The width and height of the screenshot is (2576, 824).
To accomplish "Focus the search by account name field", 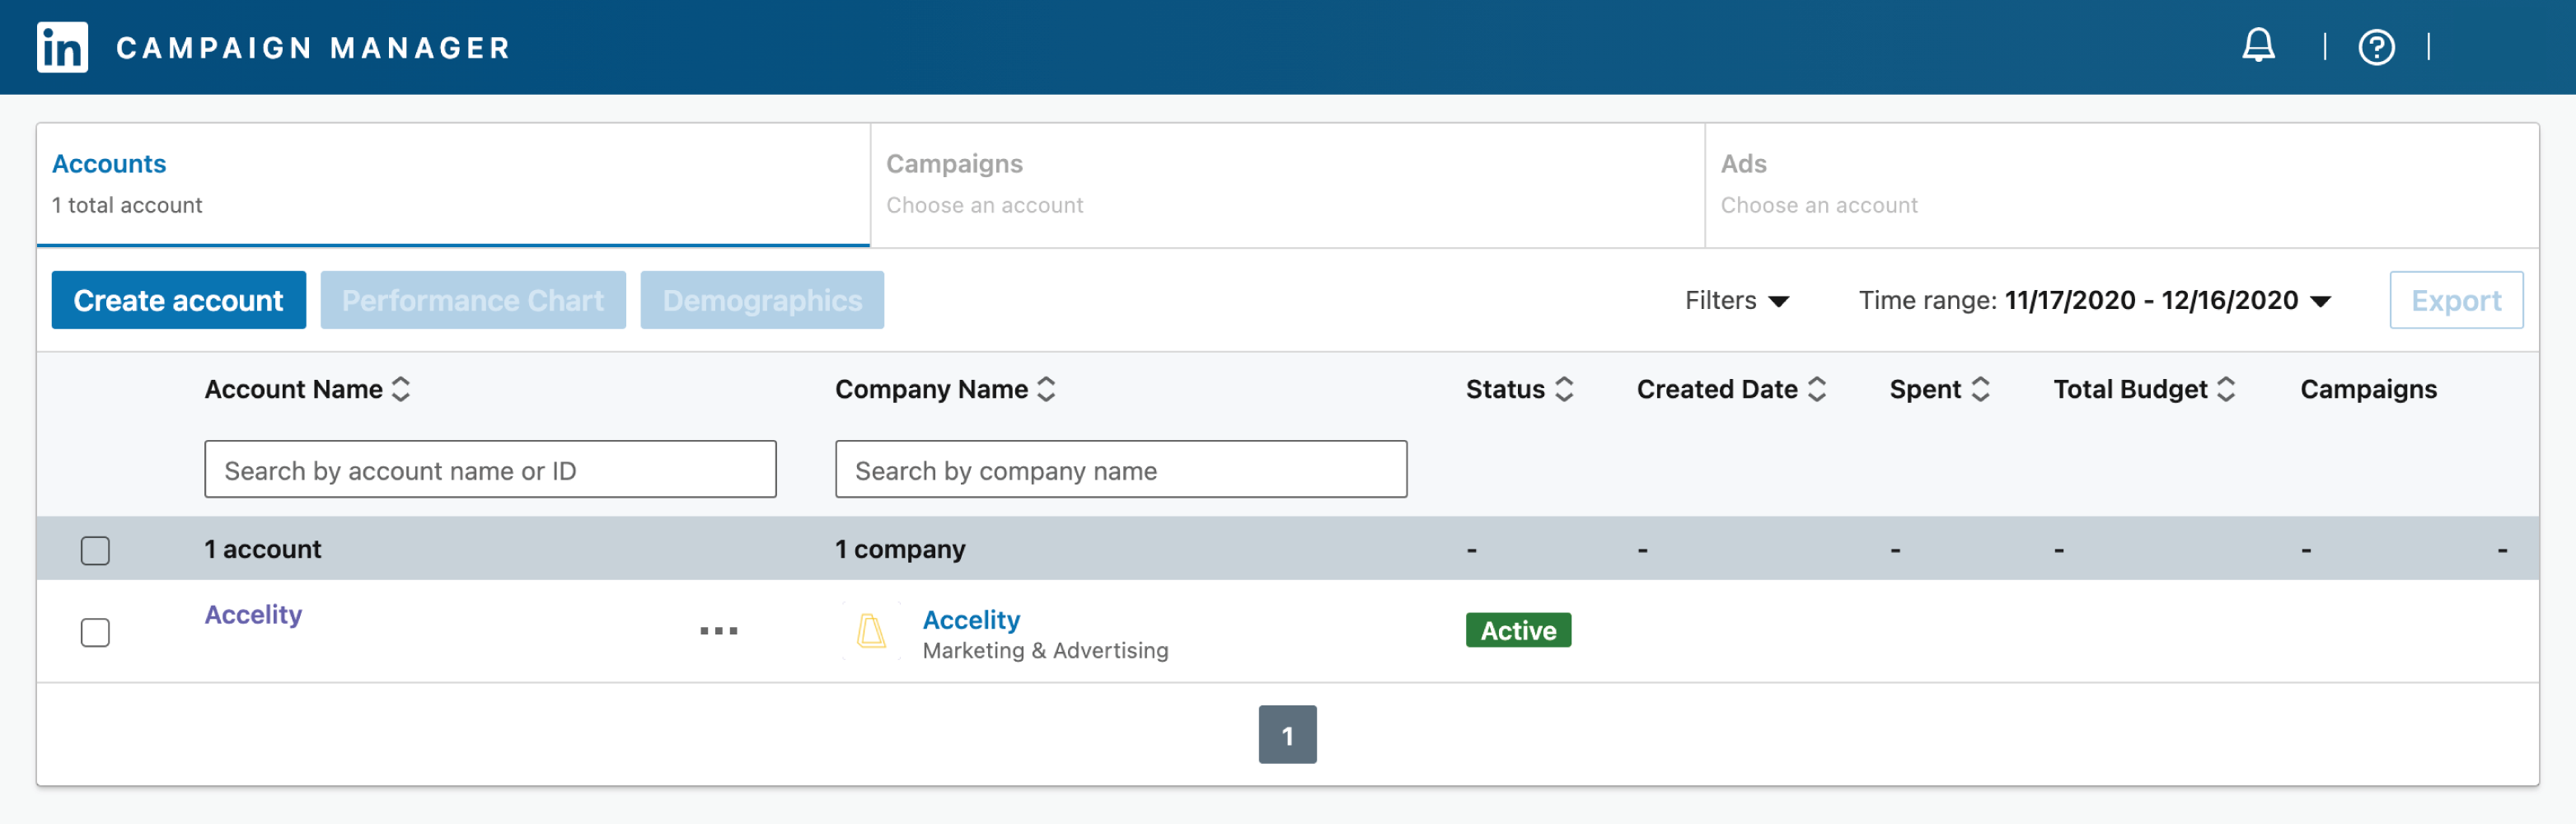I will click(490, 469).
